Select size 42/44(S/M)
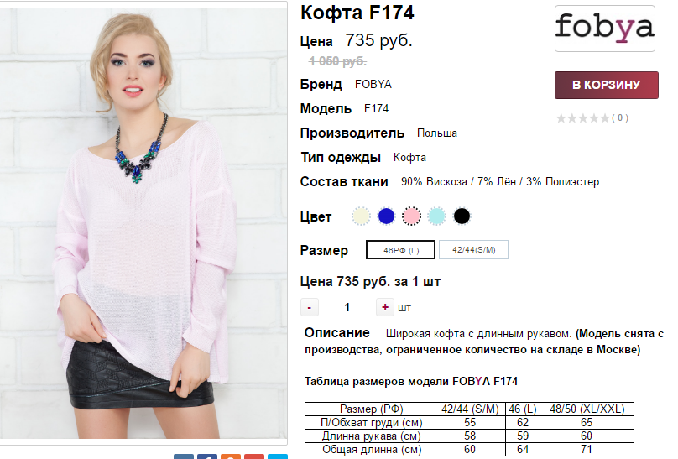The image size is (678, 459). (x=473, y=250)
